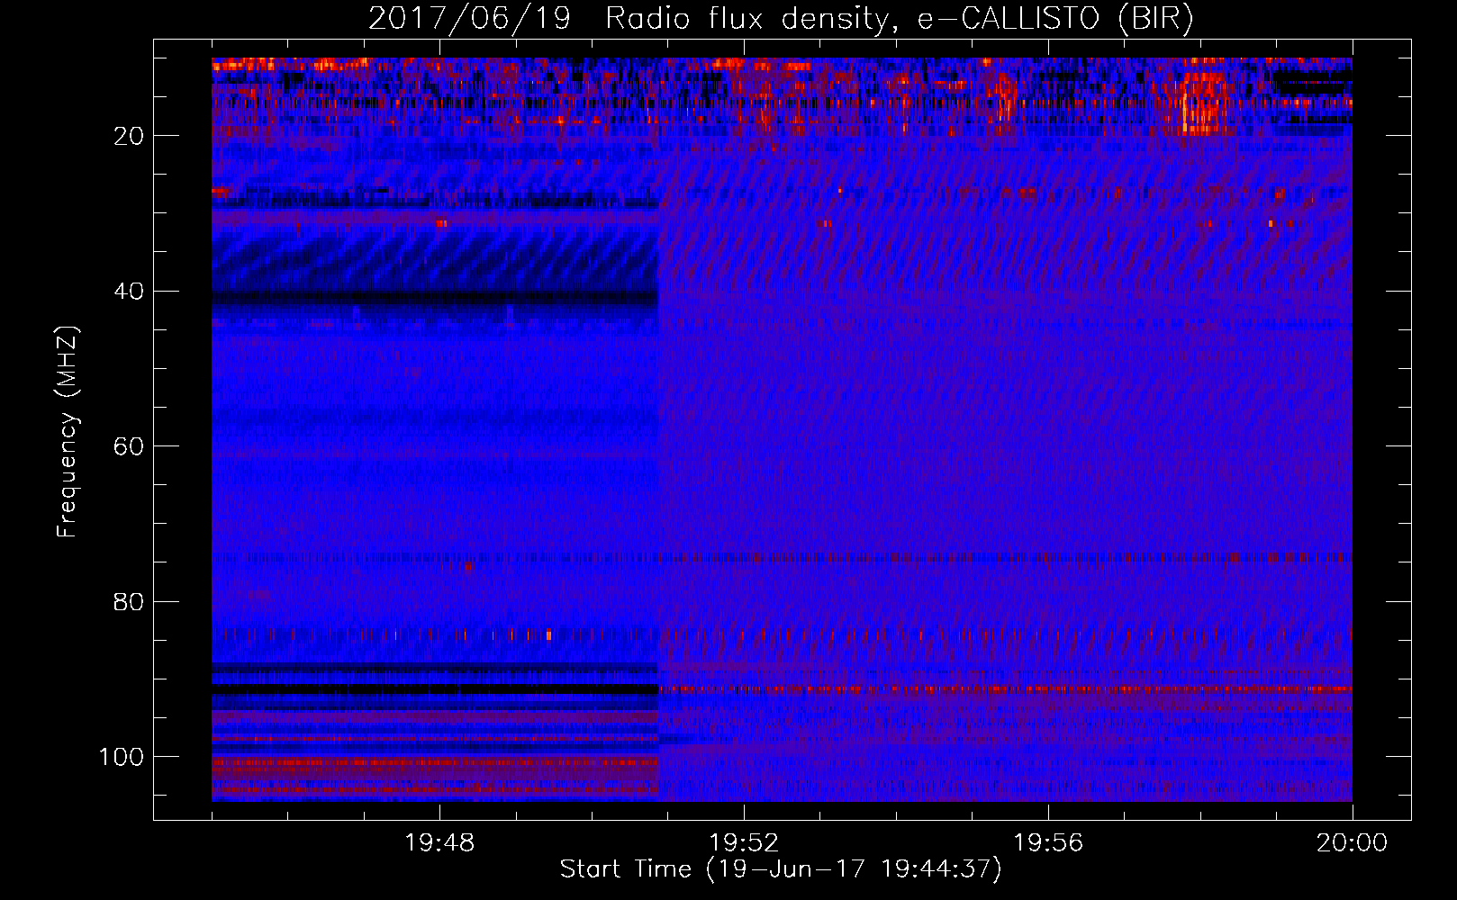
Task: Click the 'Start Time (19-Jun-17 19:44:37)' axis label
Action: (781, 869)
